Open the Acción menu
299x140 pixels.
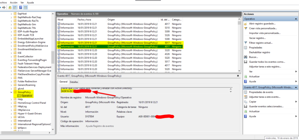pyautogui.click(x=14, y=2)
